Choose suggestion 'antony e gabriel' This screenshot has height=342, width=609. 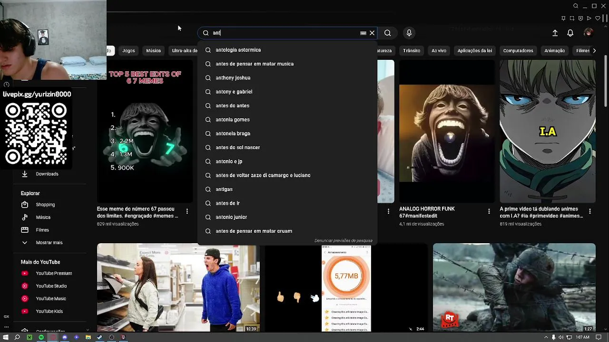pos(287,92)
